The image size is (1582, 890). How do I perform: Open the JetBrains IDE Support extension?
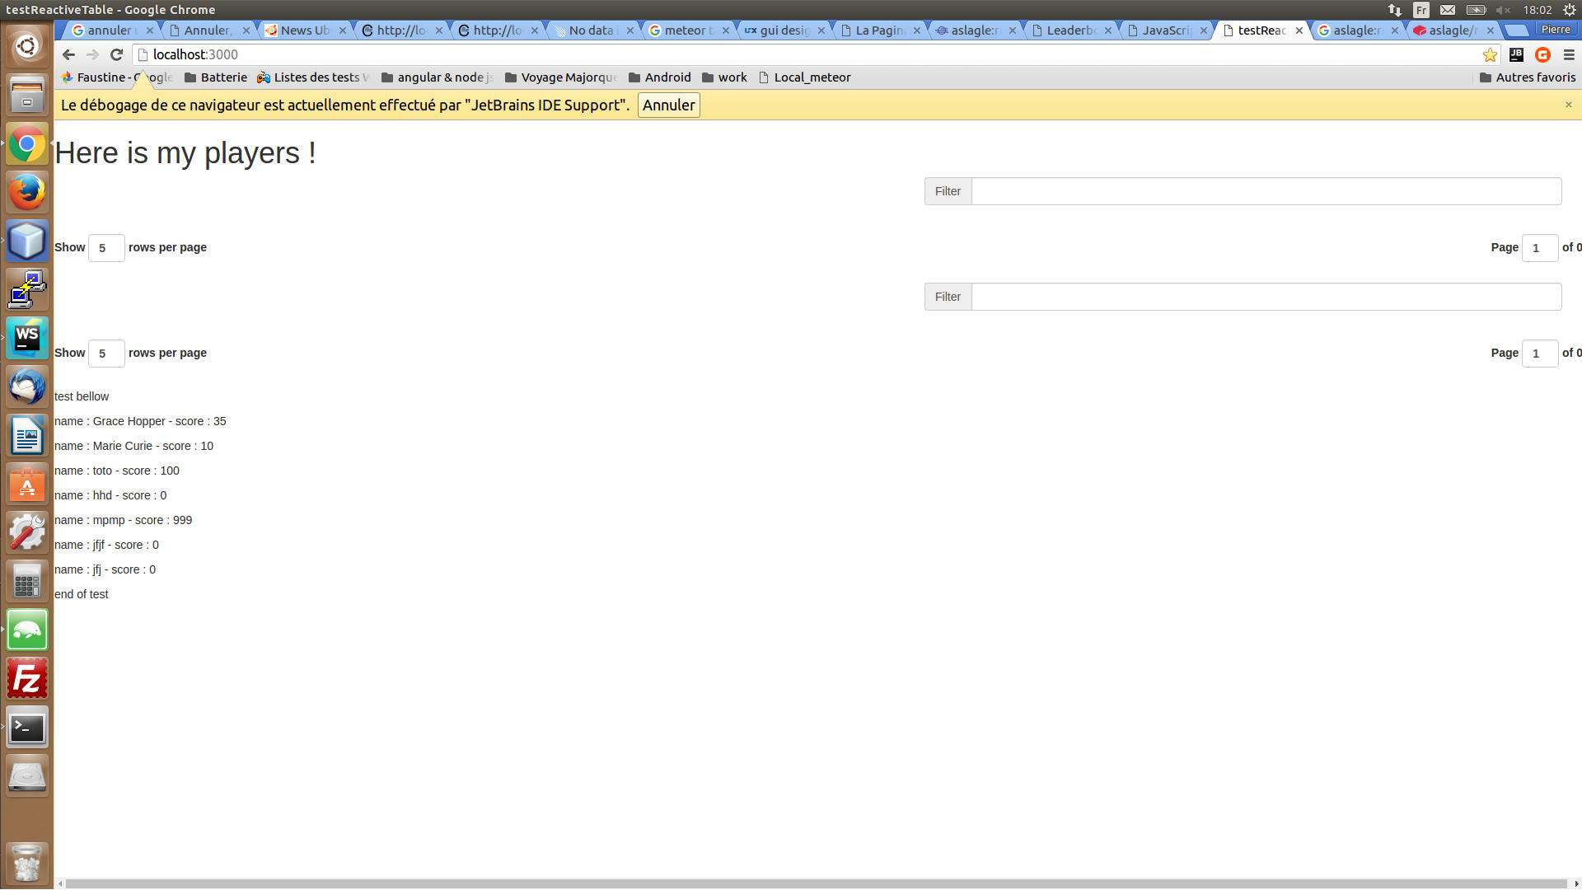tap(1516, 54)
